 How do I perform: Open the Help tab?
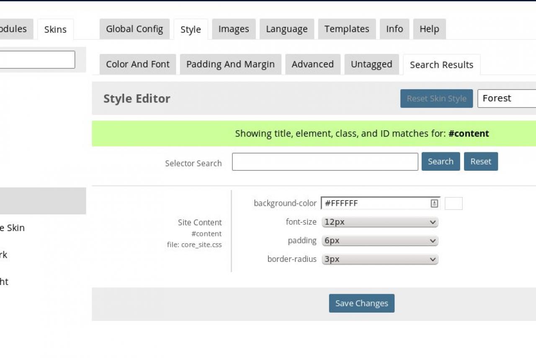[429, 29]
